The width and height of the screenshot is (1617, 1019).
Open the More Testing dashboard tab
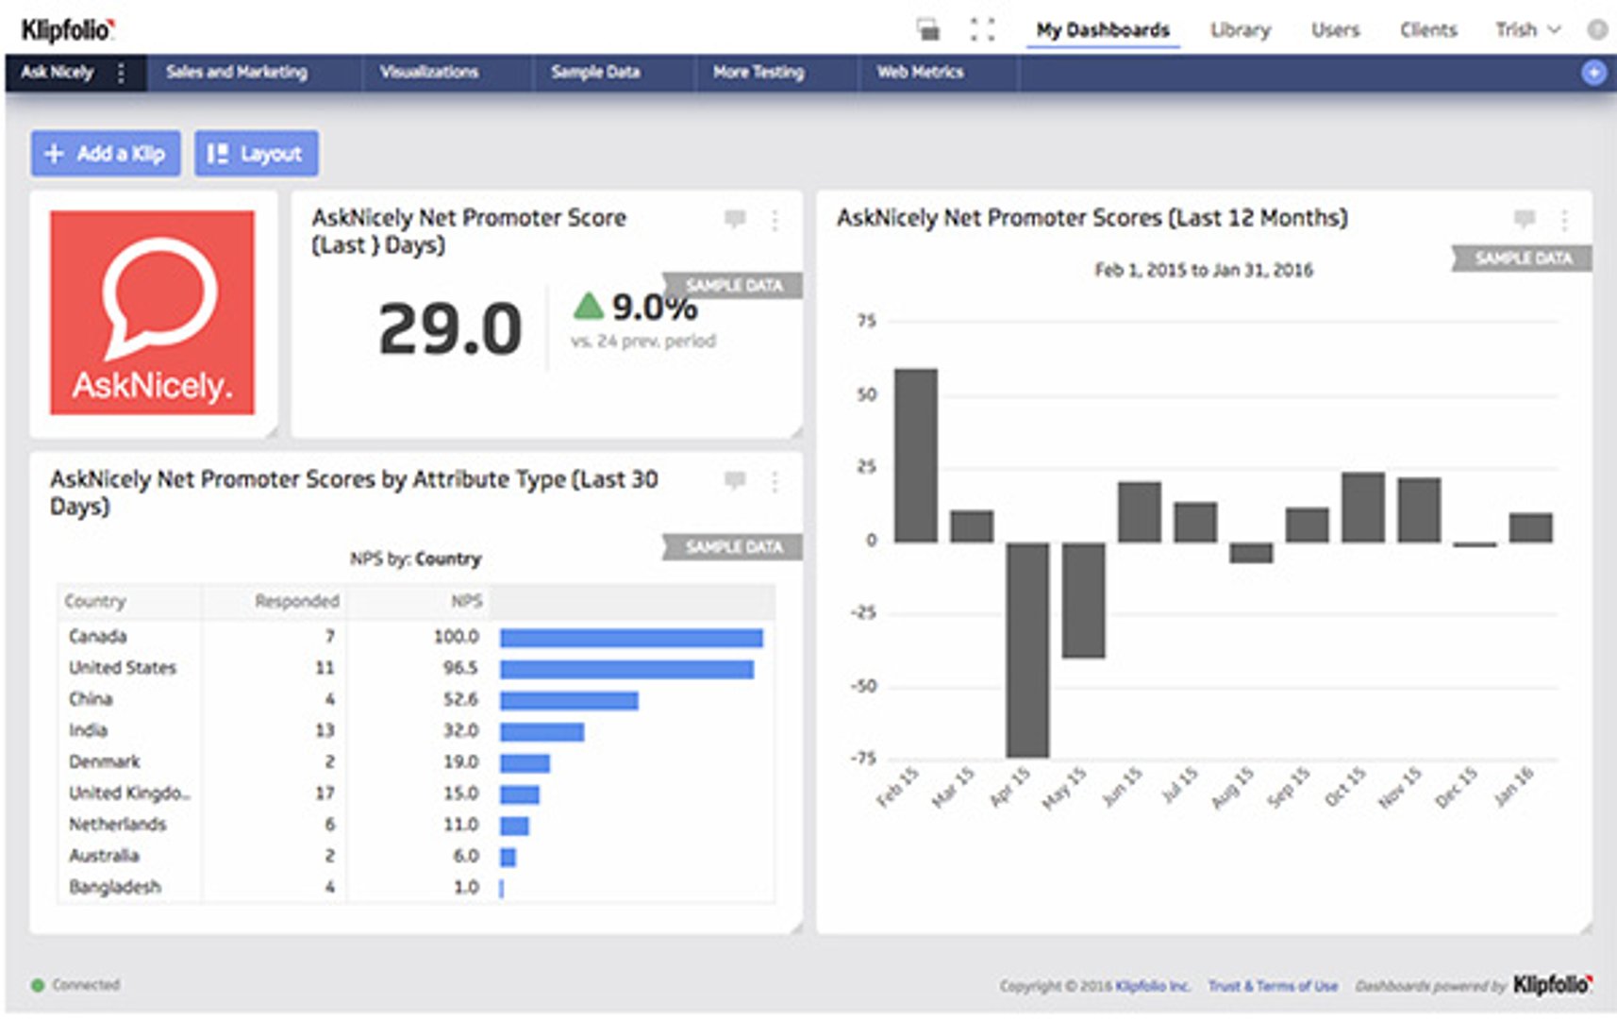758,72
